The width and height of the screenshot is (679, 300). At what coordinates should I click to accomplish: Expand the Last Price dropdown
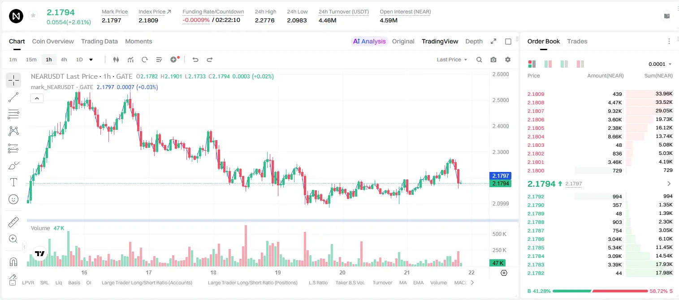click(x=452, y=60)
